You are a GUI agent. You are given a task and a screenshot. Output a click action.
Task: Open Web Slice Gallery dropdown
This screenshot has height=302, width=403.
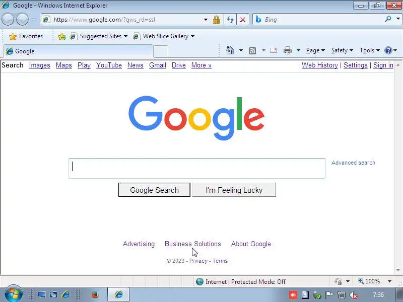point(164,36)
